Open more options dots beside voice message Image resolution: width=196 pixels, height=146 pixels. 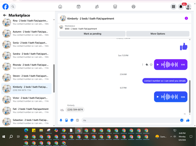[x=142, y=65]
